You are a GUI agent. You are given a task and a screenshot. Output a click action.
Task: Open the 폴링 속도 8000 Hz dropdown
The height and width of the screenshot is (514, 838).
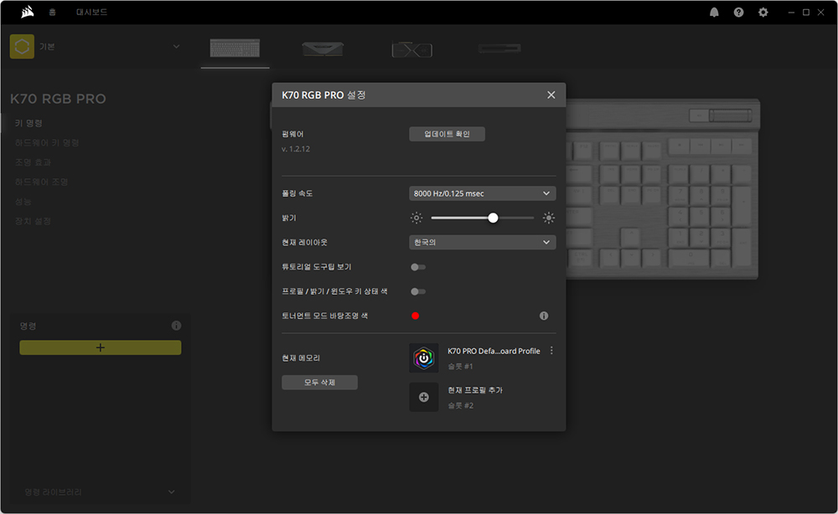482,193
